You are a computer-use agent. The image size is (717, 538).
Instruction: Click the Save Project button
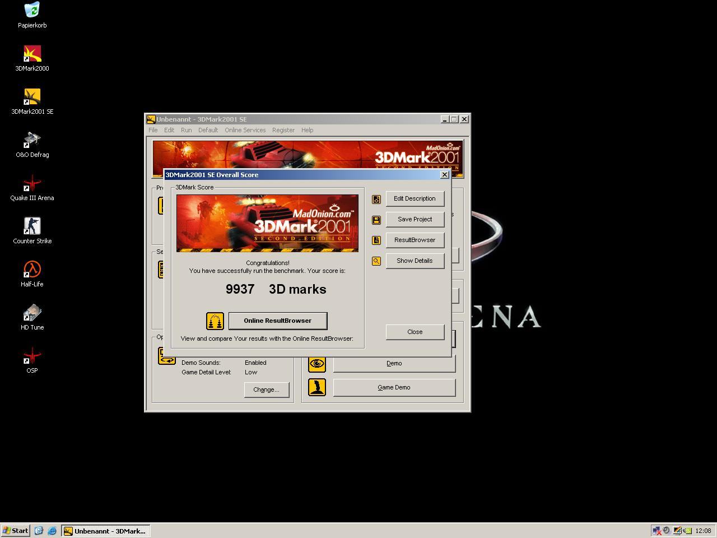415,220
